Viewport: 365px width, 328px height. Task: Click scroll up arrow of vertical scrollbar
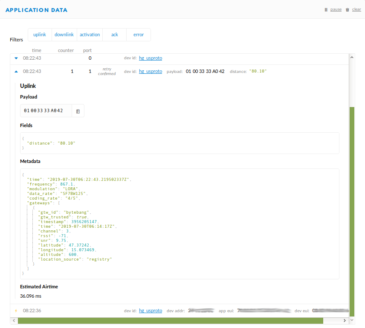click(352, 57)
